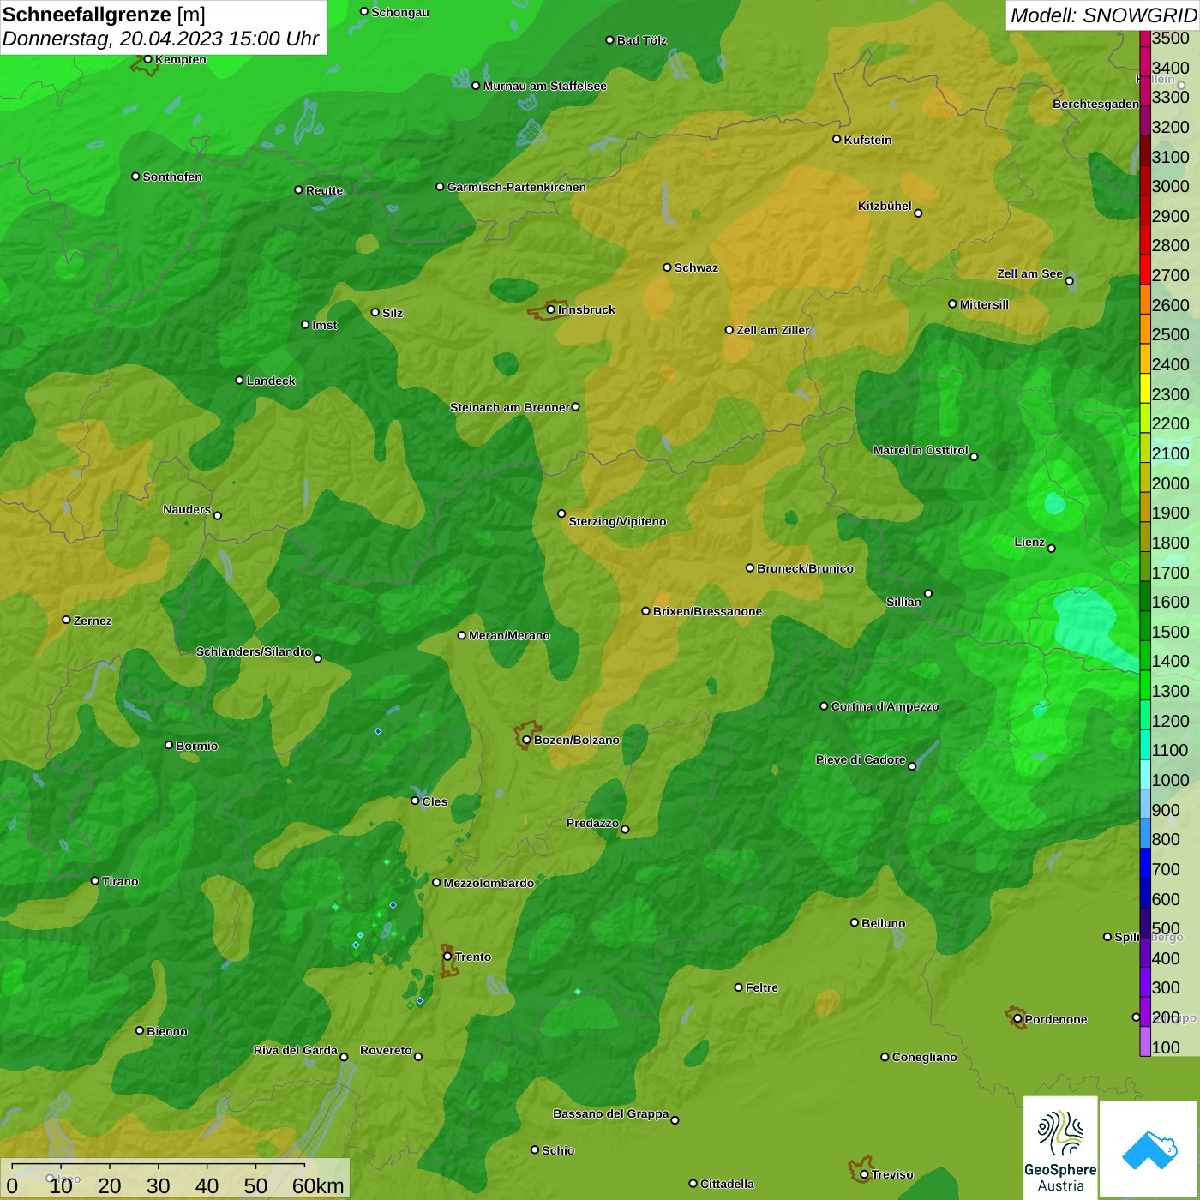
Task: Click the blue cloud logo icon
Action: (1149, 1149)
